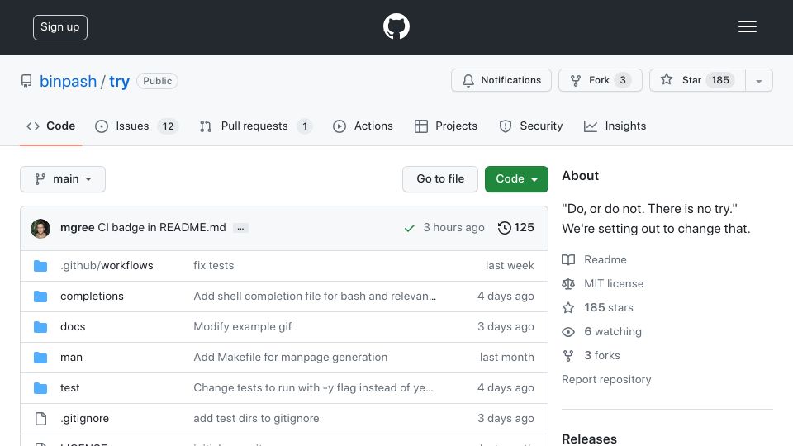Open the Security tab
Image resolution: width=793 pixels, height=446 pixels.
point(530,126)
